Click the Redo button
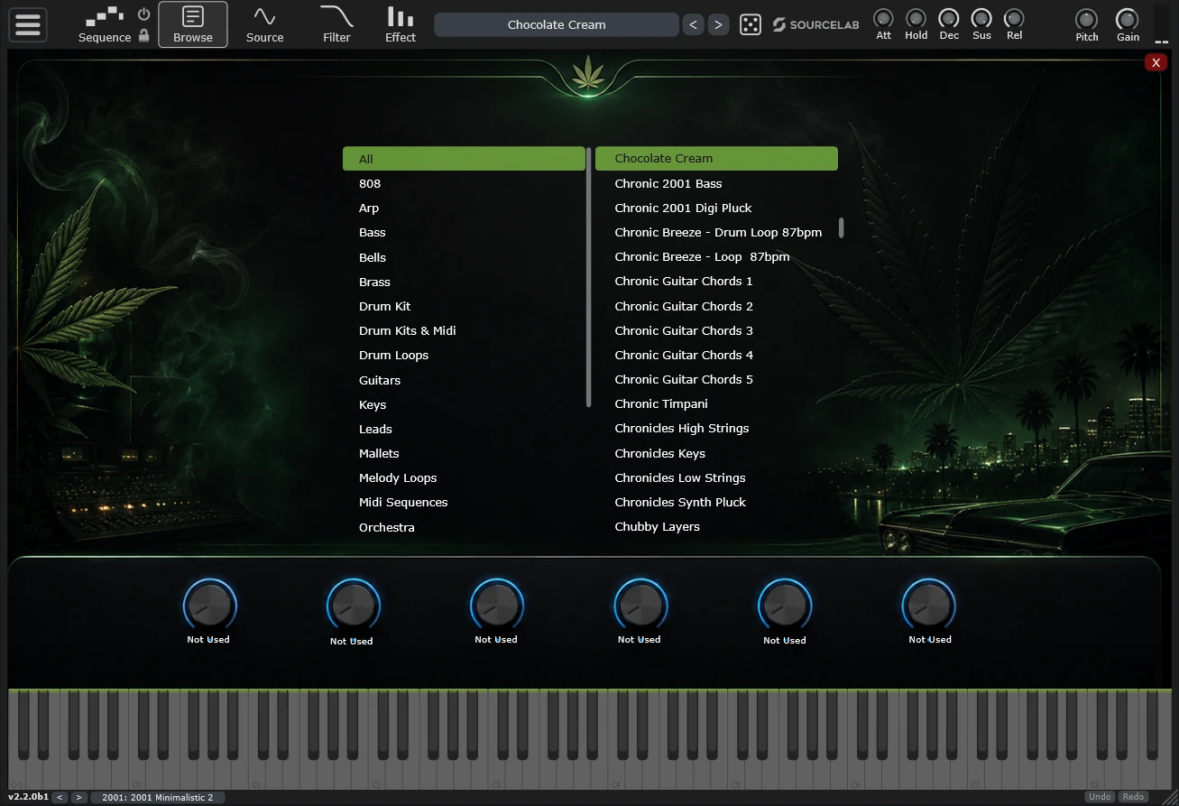This screenshot has width=1179, height=806. point(1134,797)
